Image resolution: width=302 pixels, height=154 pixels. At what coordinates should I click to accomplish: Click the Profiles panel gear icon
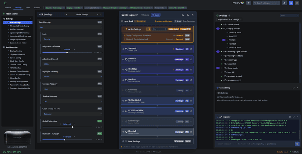tap(229, 15)
